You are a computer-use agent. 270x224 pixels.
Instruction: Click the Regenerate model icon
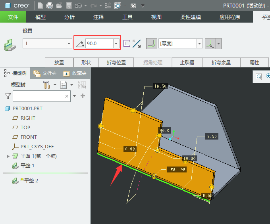[x=108, y=6]
